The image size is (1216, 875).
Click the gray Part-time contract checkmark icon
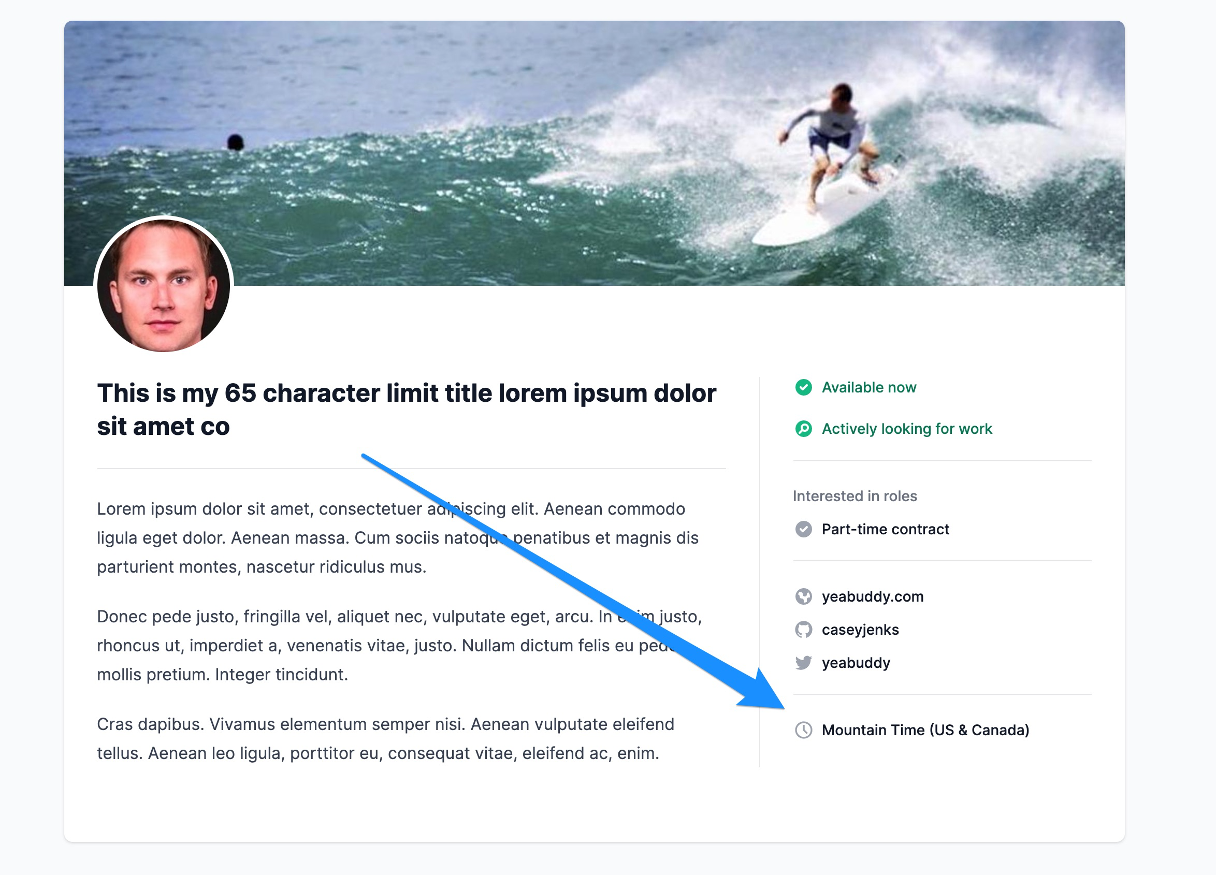click(x=803, y=529)
